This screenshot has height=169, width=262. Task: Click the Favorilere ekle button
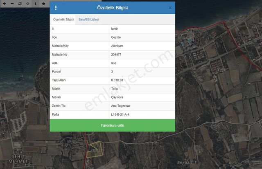click(112, 125)
